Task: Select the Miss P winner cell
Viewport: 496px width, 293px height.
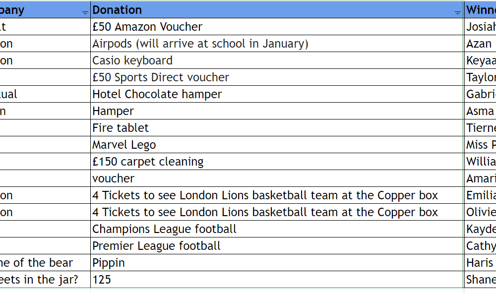Action: [480, 145]
